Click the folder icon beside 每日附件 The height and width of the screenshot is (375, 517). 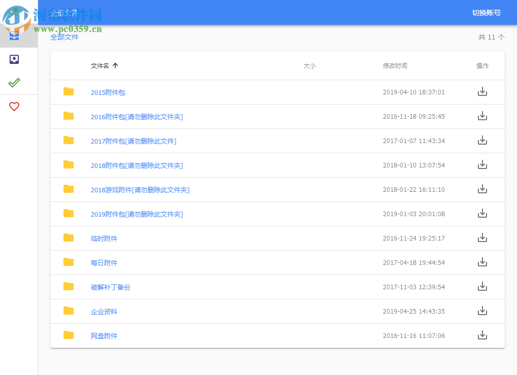pyautogui.click(x=69, y=262)
